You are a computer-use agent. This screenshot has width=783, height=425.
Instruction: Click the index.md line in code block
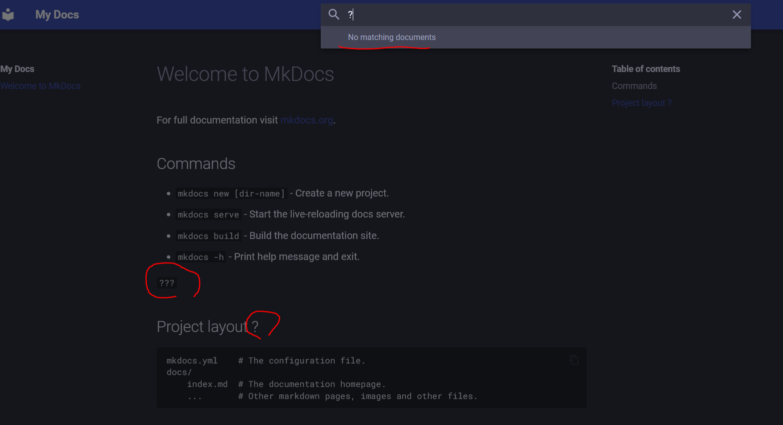(x=287, y=384)
